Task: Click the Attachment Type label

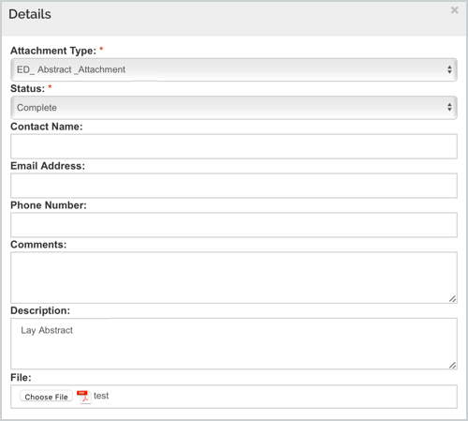Action: click(53, 51)
